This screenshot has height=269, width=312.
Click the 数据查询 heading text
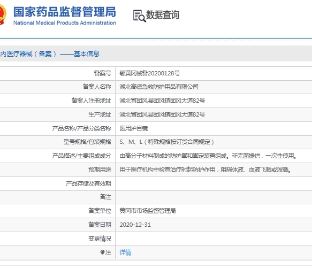163,15
